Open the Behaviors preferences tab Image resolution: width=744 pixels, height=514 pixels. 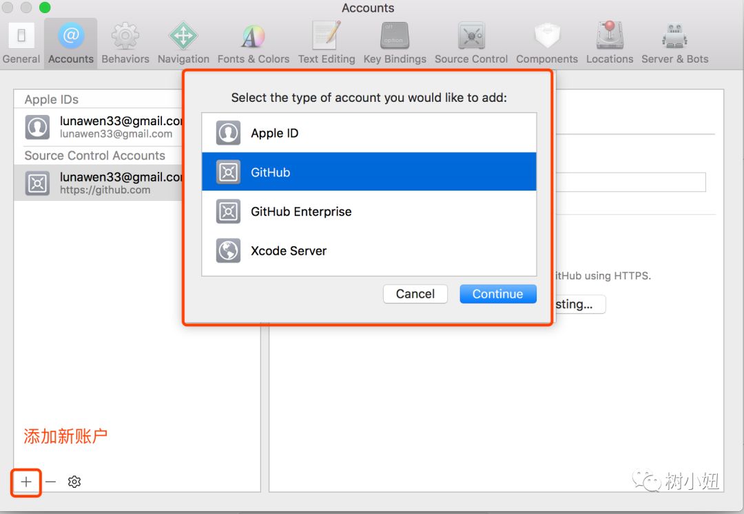125,43
